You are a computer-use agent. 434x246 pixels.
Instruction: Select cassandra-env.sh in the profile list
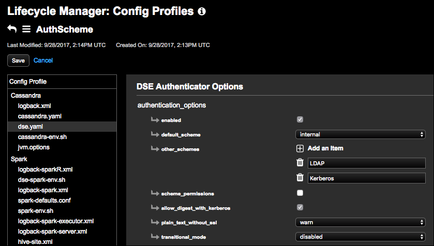[x=42, y=137]
